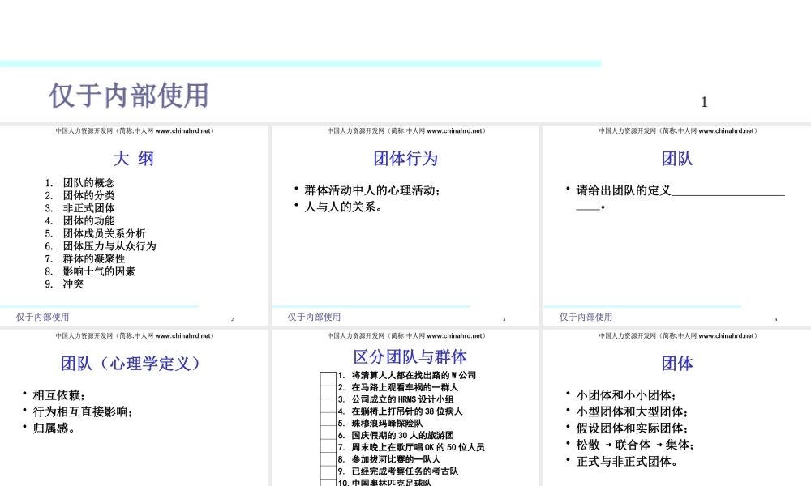Click bullet 正式与非正式团体
This screenshot has height=486, width=811.
pyautogui.click(x=627, y=461)
